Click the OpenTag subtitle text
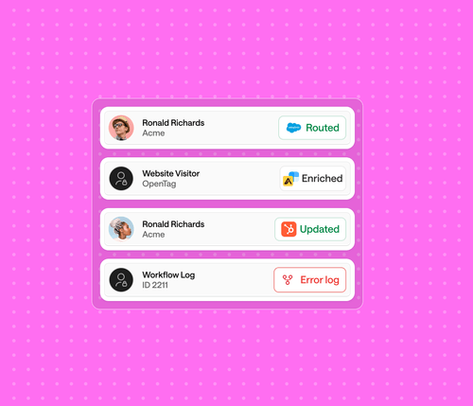This screenshot has width=473, height=406. point(159,184)
